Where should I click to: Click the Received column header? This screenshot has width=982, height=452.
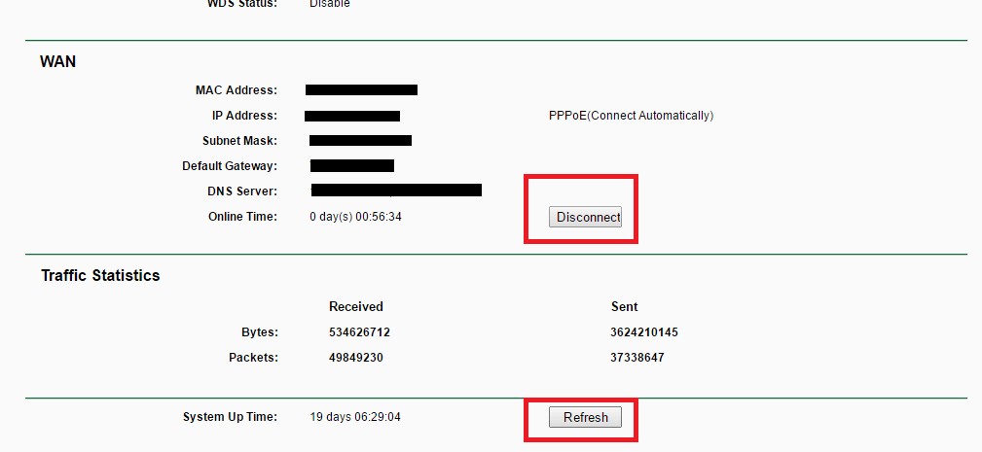pos(356,306)
